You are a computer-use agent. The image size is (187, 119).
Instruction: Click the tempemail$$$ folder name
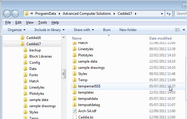tap(89, 86)
